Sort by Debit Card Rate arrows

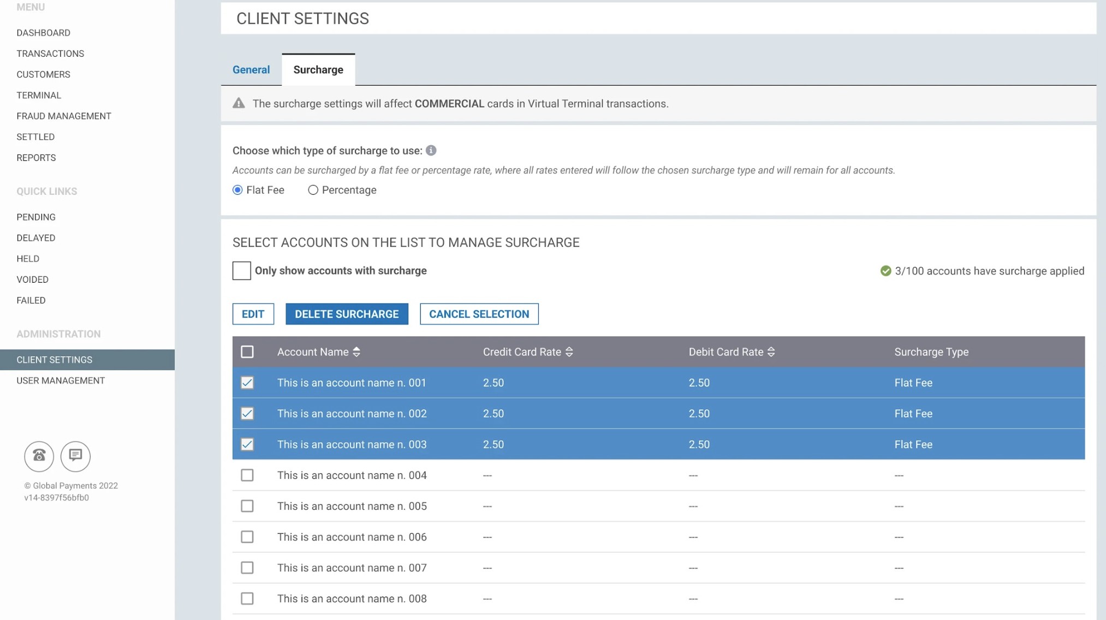pos(771,352)
